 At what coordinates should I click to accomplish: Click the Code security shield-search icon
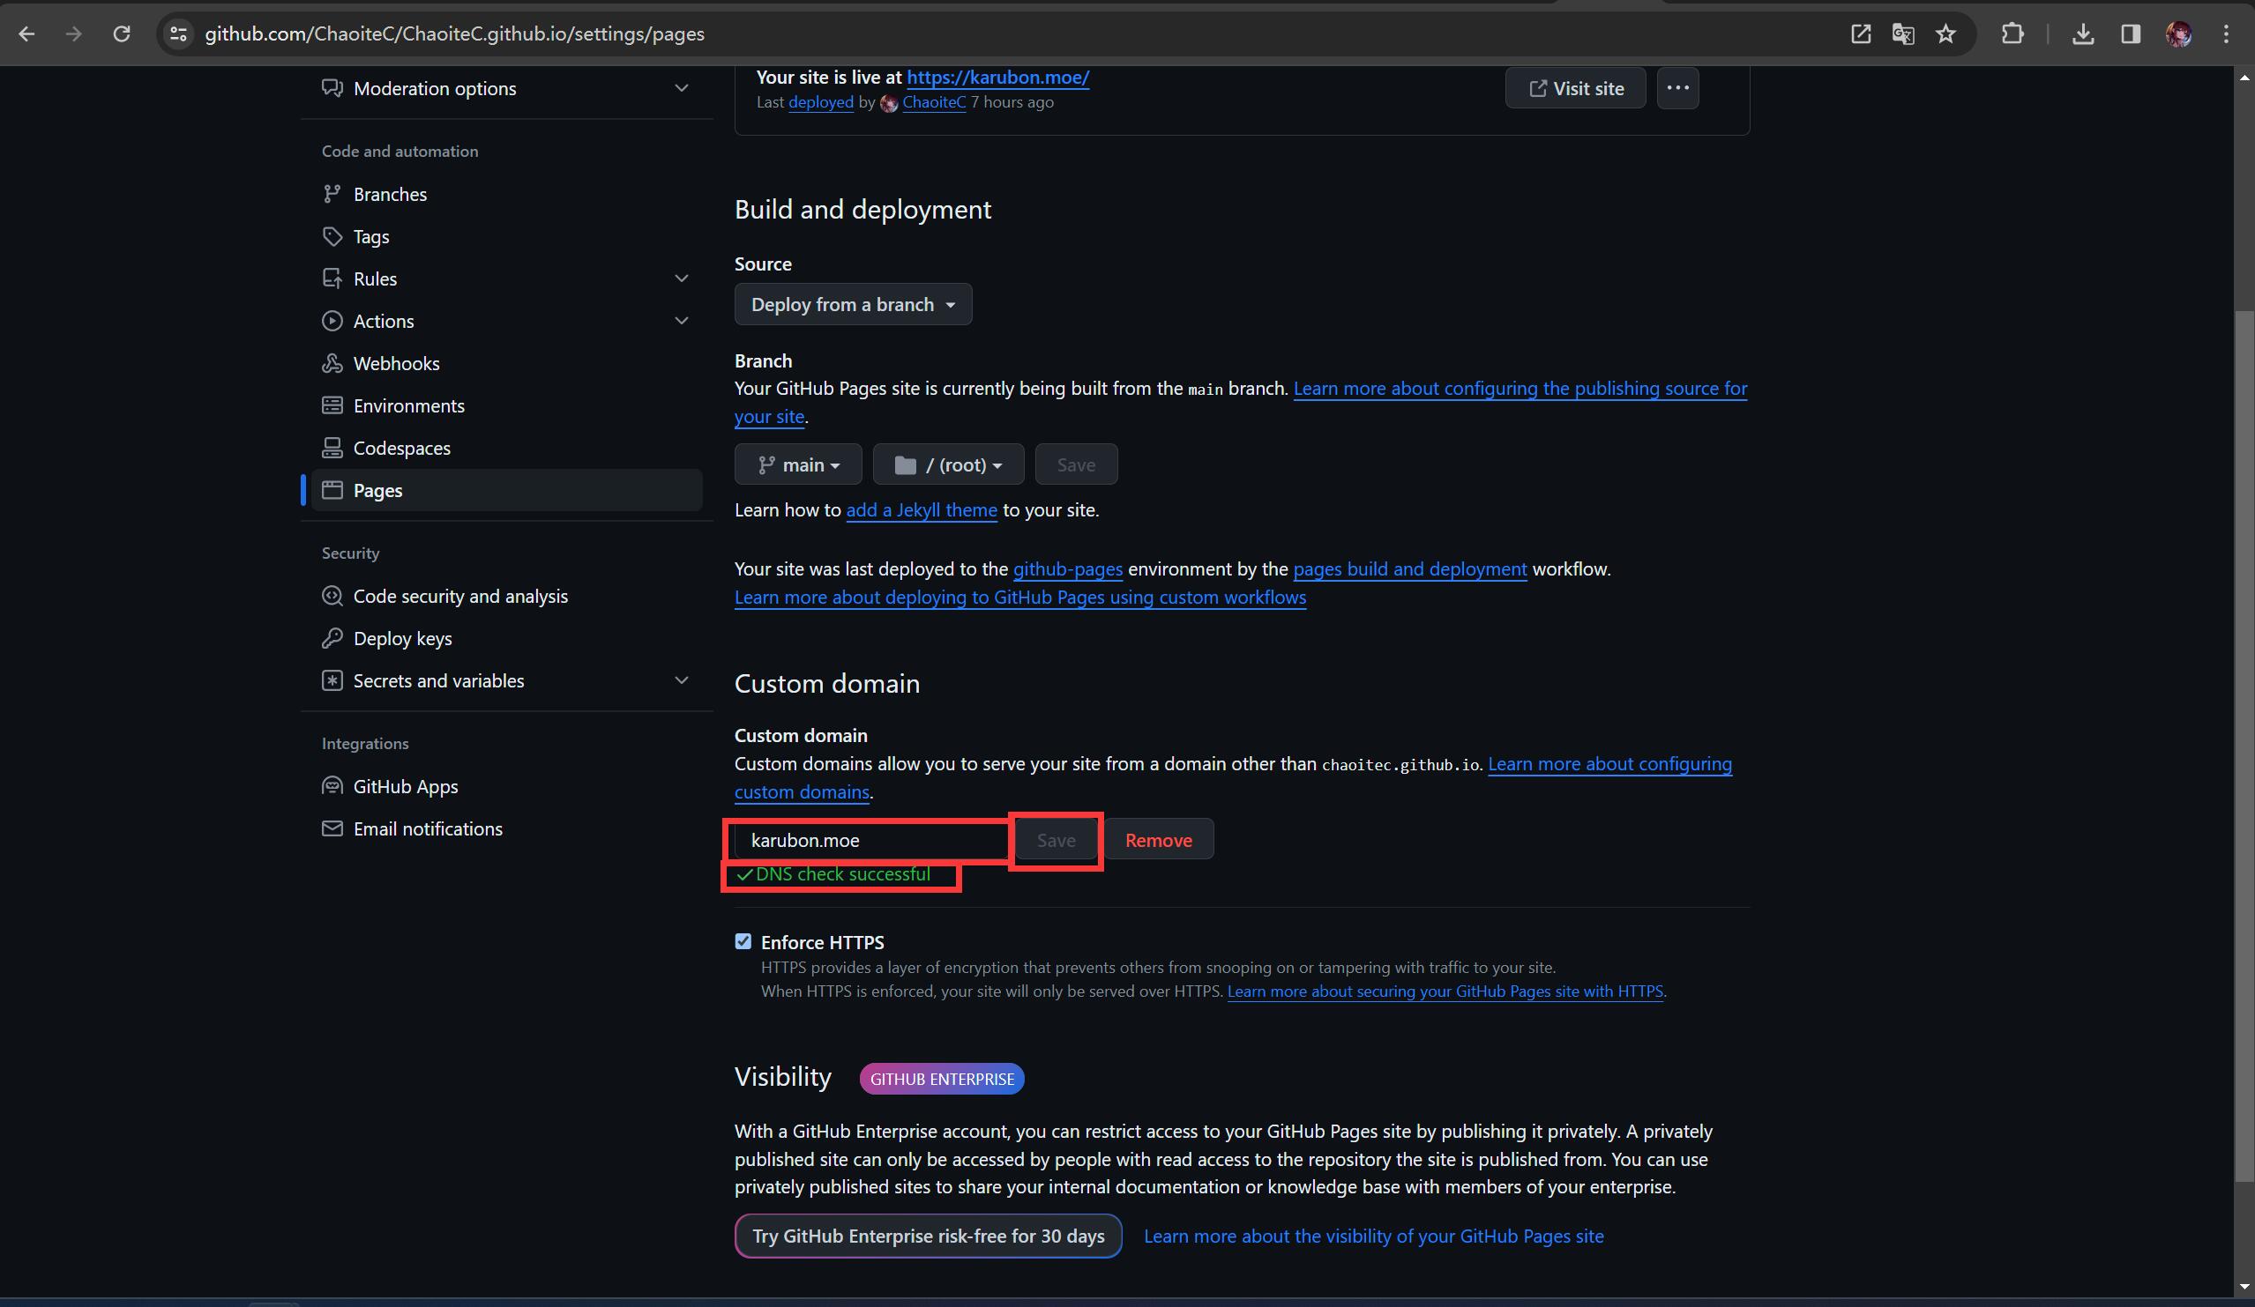click(332, 596)
